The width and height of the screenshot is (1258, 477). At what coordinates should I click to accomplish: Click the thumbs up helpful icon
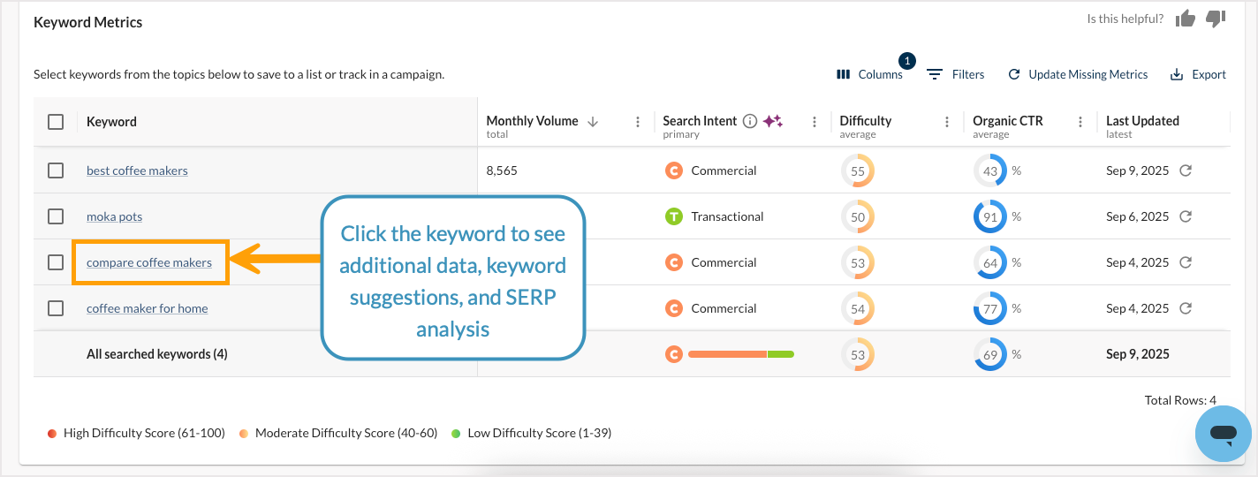tap(1186, 19)
